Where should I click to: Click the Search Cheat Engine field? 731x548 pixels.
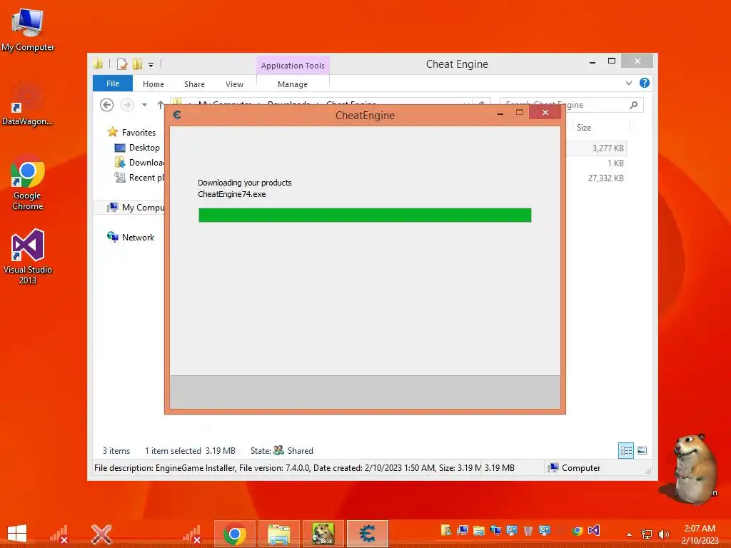click(x=572, y=105)
